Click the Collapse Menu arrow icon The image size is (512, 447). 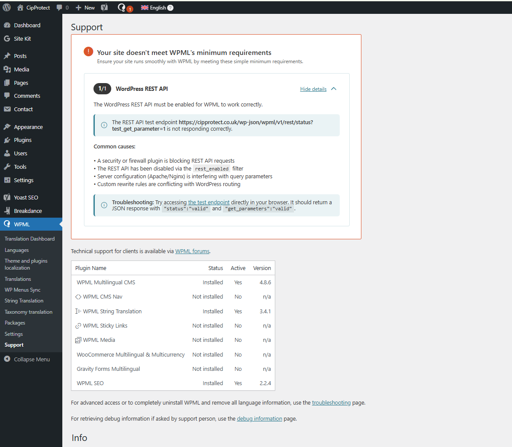pos(7,359)
